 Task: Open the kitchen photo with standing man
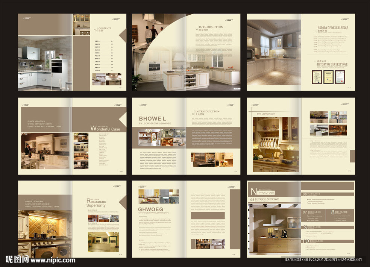[x=45, y=151]
